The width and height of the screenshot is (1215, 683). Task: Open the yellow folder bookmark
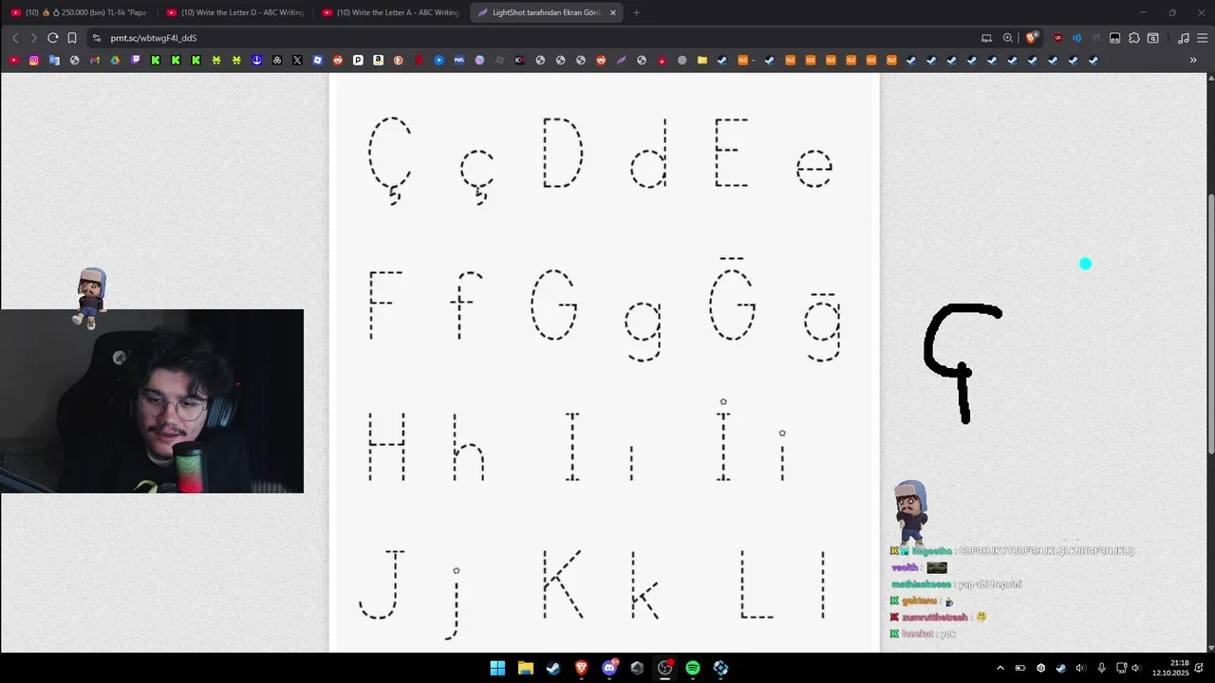pos(702,60)
